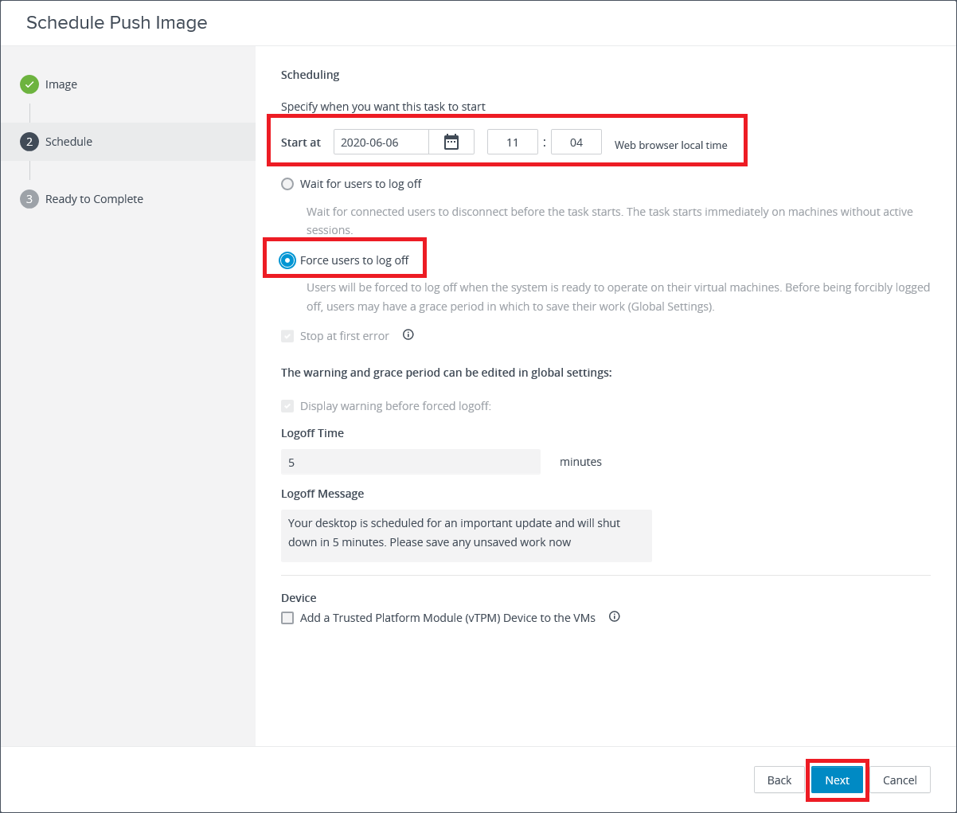Click the info icon beside Stop at first error

pos(408,335)
